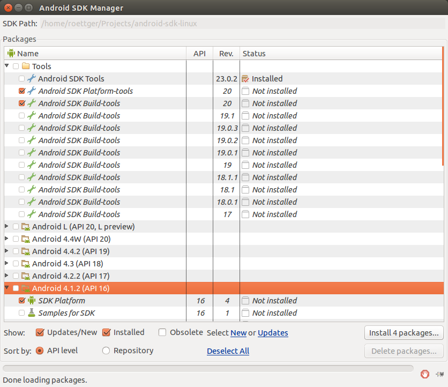Screen dimensions: 448x387
Task: Click the flask icon for Samples for SDK
Action: pos(32,312)
